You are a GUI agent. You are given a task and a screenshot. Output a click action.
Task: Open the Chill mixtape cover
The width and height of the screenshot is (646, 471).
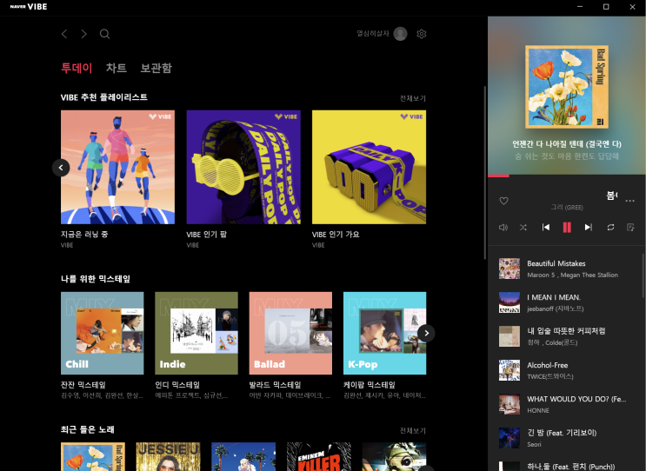click(x=103, y=333)
